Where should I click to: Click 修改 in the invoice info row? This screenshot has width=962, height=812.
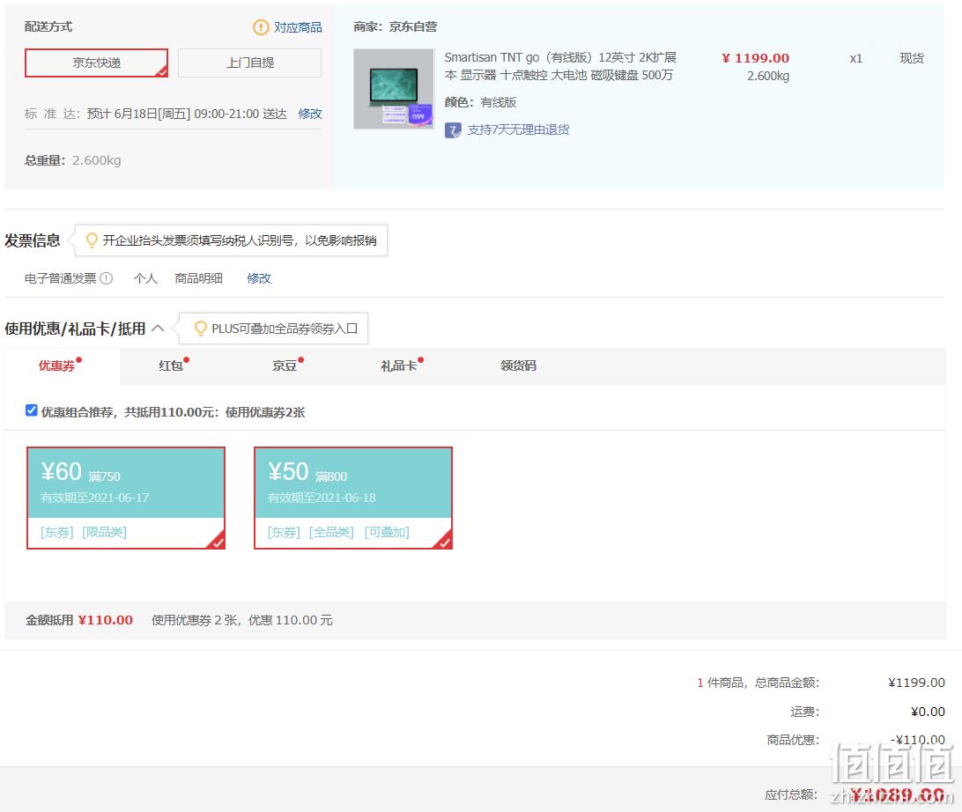coord(259,278)
